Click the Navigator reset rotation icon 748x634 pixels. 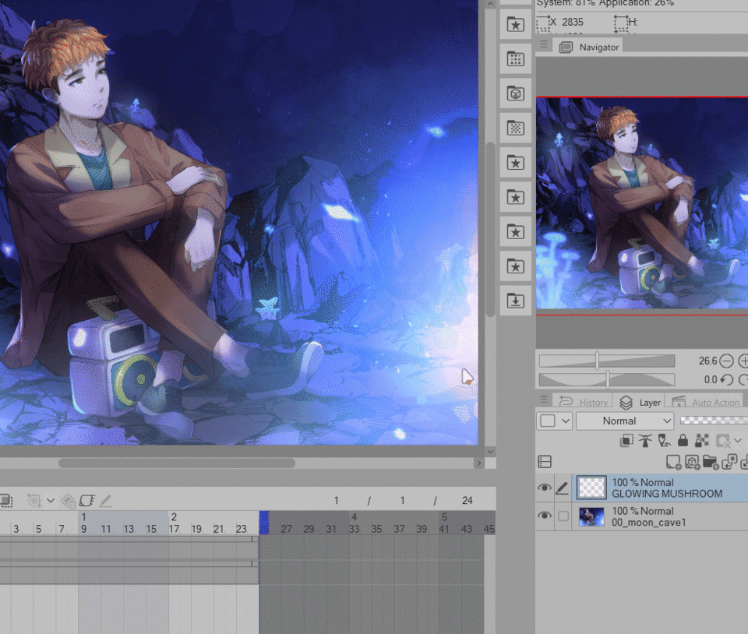(x=726, y=379)
